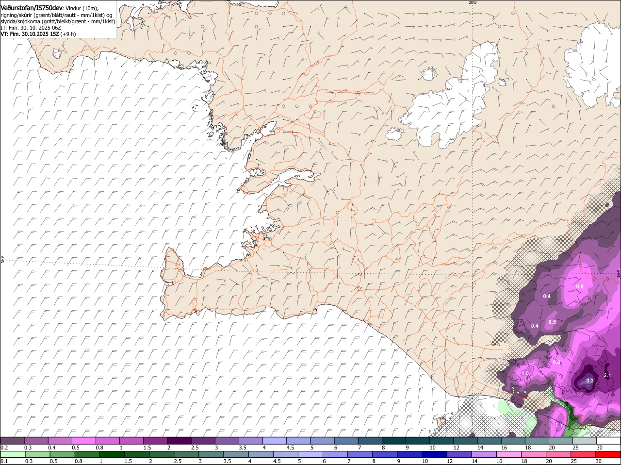The image size is (621, 465).
Task: Click the 'IT: Fim. 30. 10. 2025 06Z' line
Action: pos(31,28)
